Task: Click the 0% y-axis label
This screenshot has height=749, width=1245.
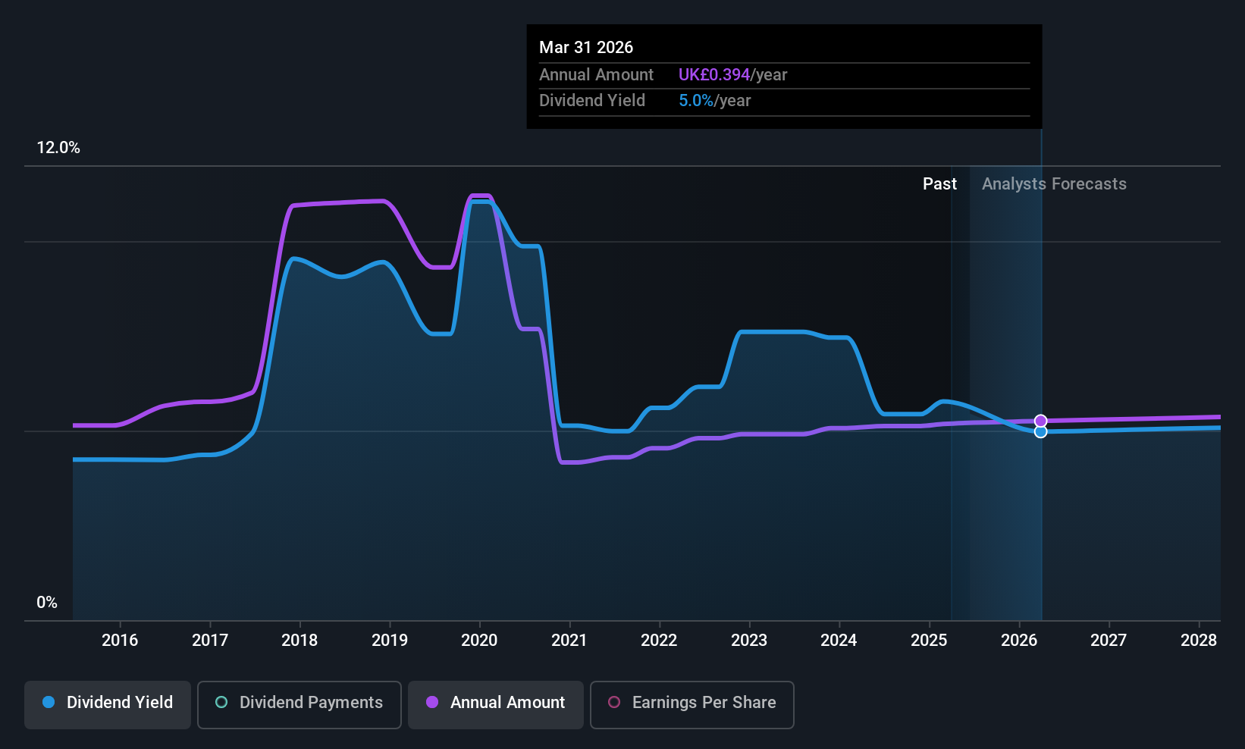Action: [47, 603]
